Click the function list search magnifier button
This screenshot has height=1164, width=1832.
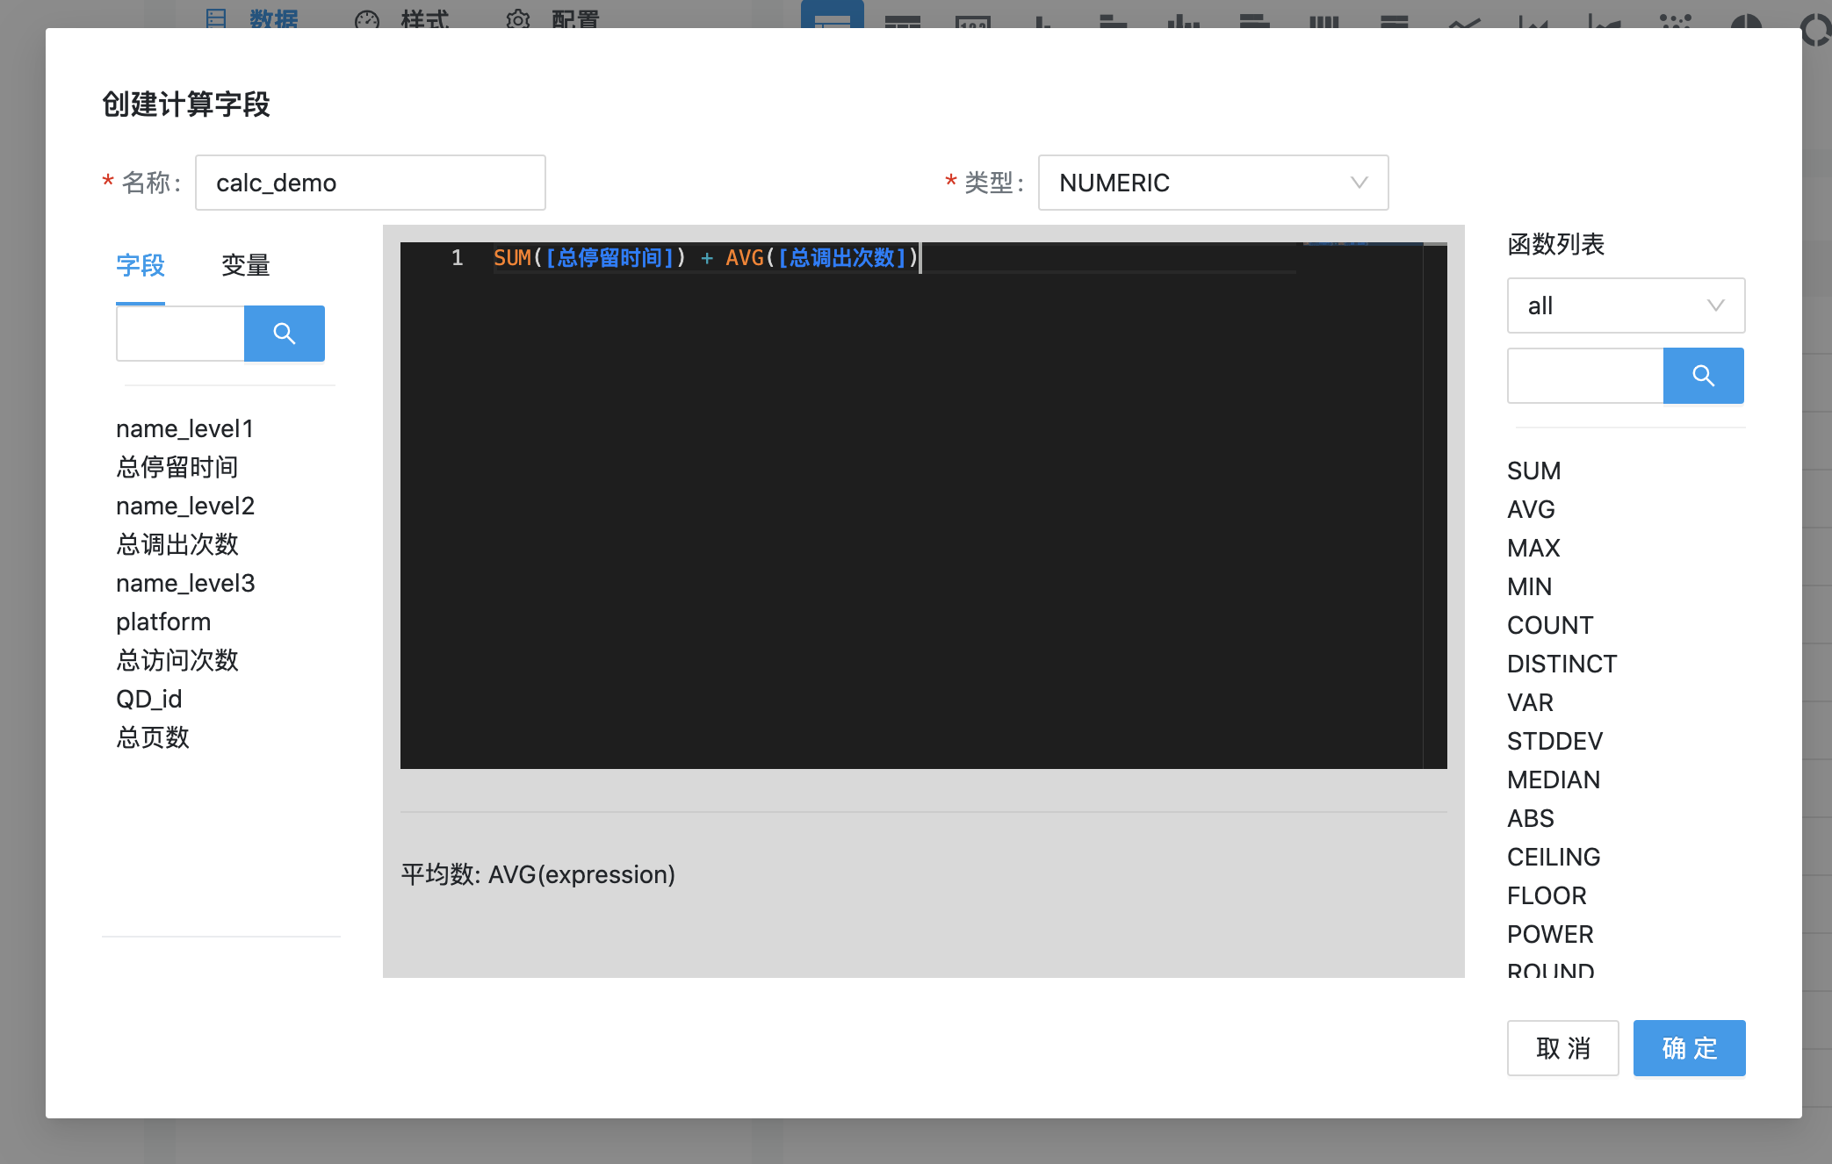pyautogui.click(x=1703, y=376)
